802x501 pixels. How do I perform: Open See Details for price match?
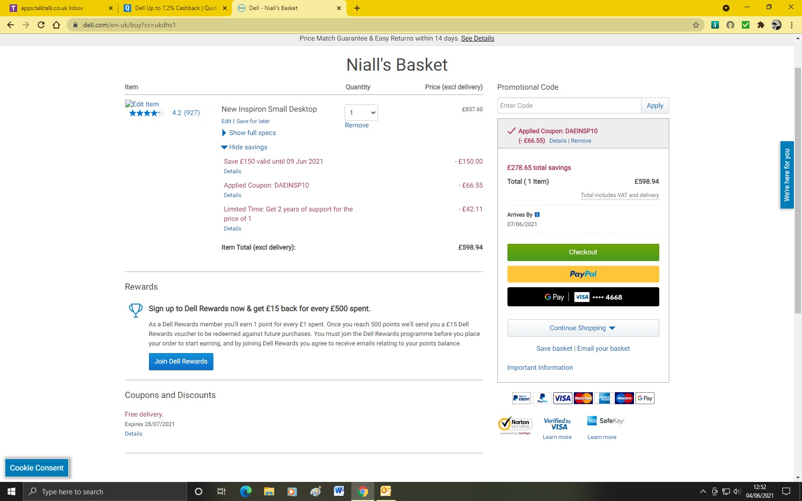(x=477, y=38)
